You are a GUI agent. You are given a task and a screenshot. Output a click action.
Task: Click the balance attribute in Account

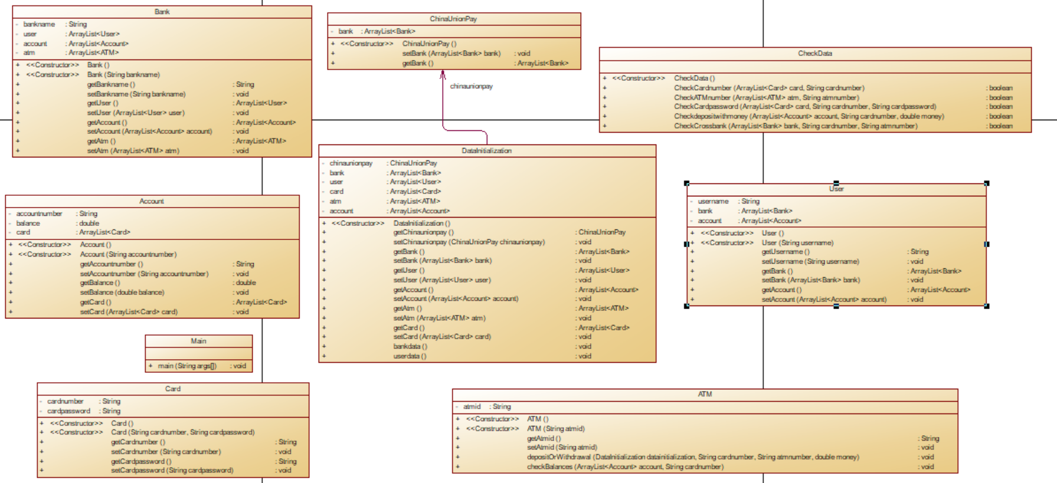coord(28,223)
